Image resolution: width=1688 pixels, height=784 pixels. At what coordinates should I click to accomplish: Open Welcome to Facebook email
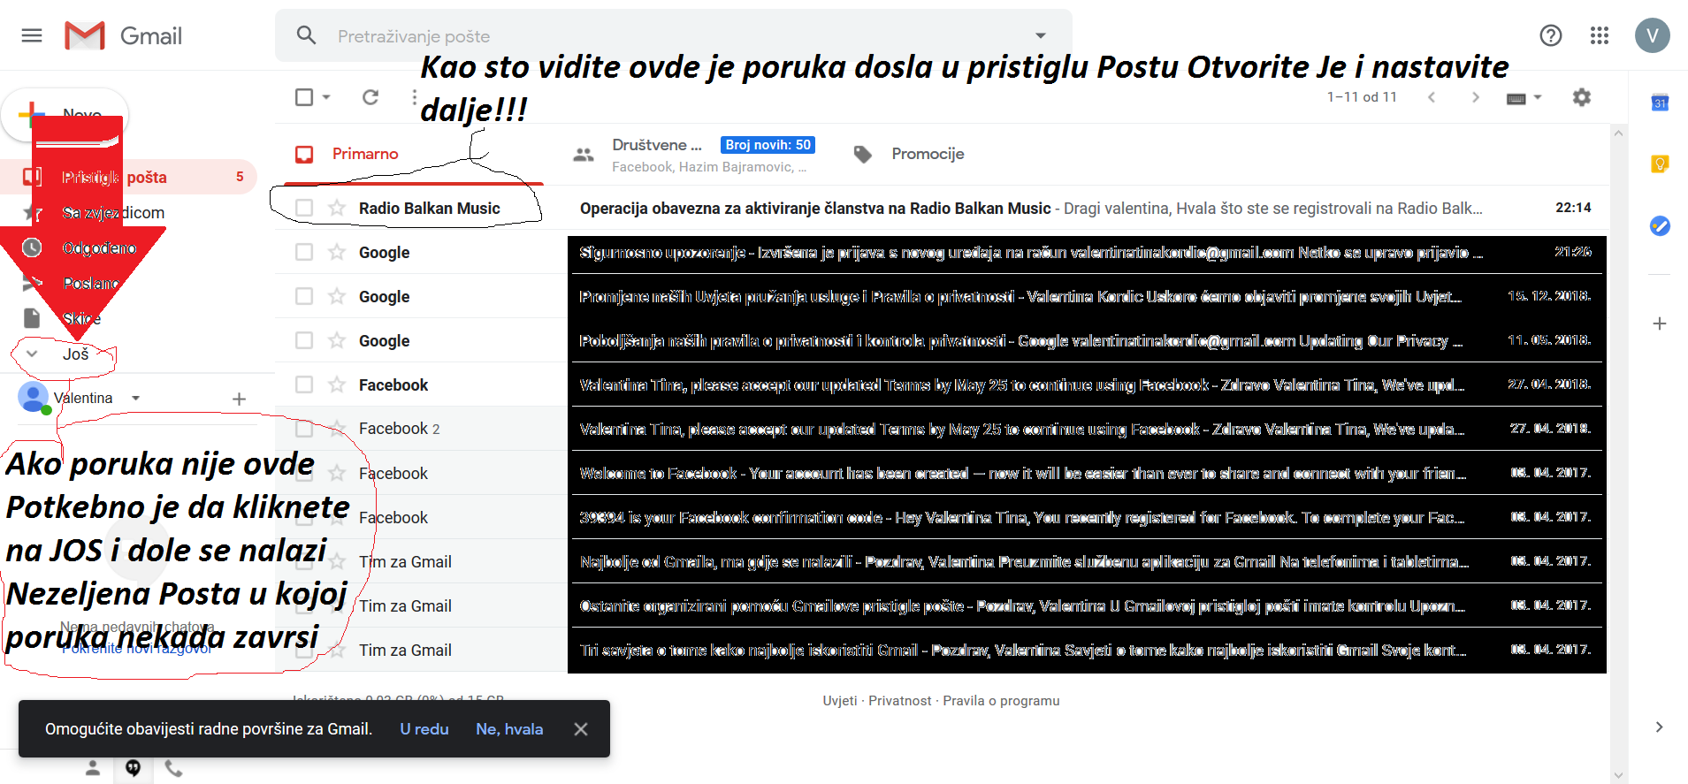point(942,473)
